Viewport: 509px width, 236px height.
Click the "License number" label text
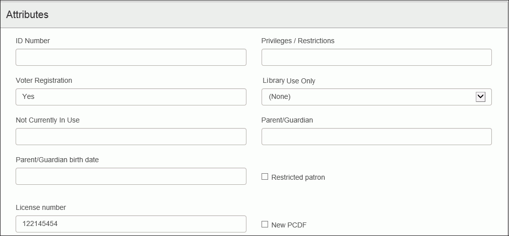click(x=41, y=207)
